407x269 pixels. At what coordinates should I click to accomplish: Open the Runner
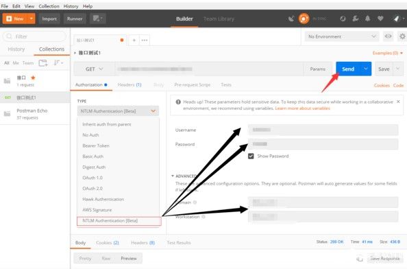pos(75,19)
